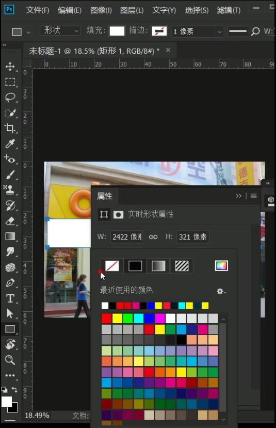This screenshot has height=428, width=276.
Task: Click the H height field 321 像素
Action: pos(193,237)
